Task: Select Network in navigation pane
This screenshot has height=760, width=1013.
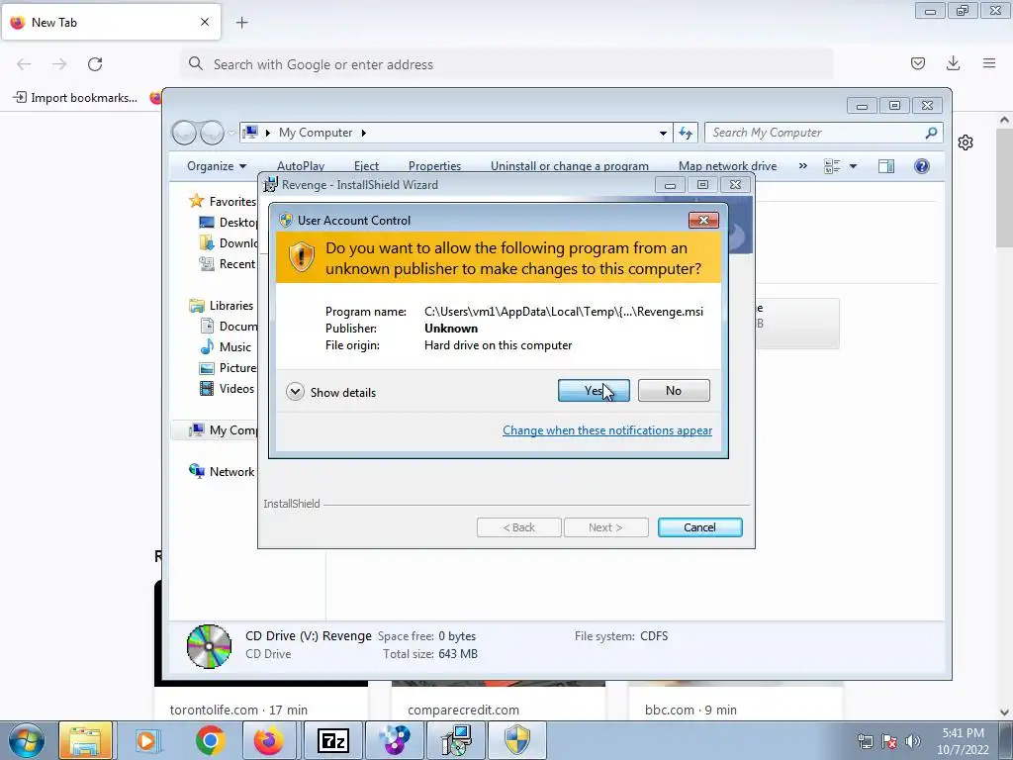Action: (x=231, y=472)
